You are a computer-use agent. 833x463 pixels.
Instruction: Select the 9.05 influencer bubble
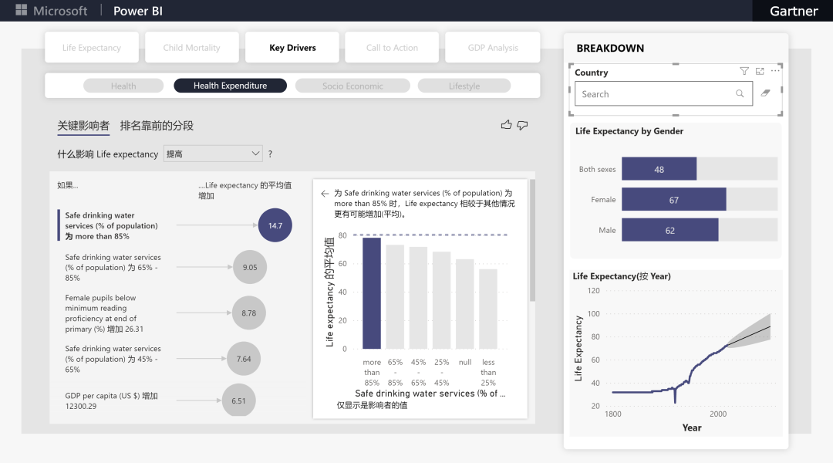point(250,267)
